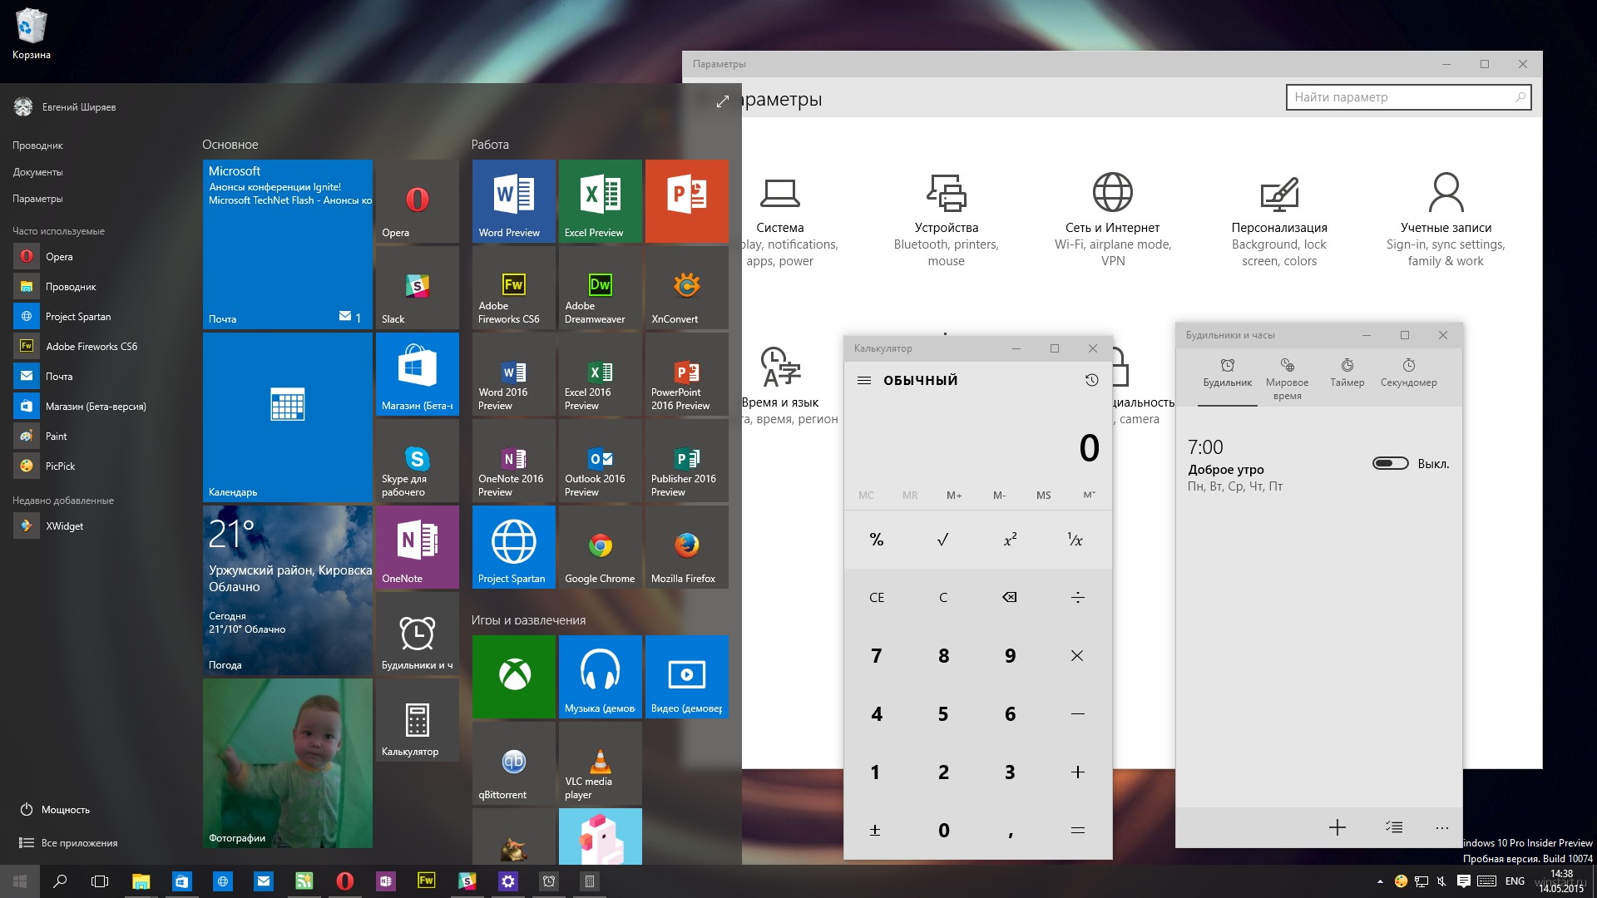
Task: Open taskbar search magnifier
Action: [x=60, y=881]
